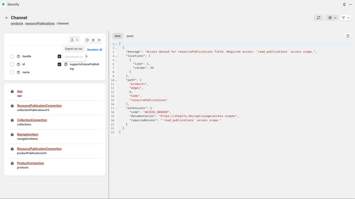This screenshot has height=199, width=355.
Task: Click the "ACCESS_DENIED" code value
Action: coord(157,112)
